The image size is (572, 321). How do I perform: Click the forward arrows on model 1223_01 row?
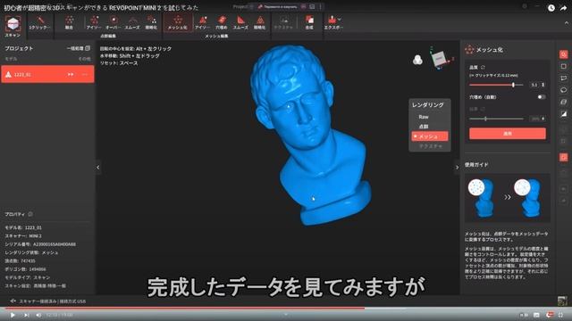point(71,74)
